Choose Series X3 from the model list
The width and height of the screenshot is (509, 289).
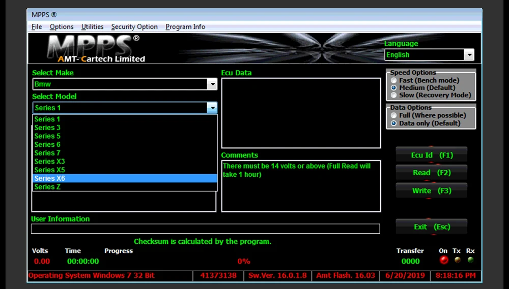pyautogui.click(x=125, y=161)
